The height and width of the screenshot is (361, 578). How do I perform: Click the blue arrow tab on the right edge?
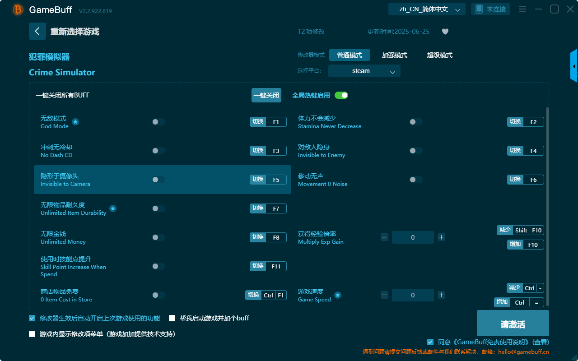pyautogui.click(x=574, y=66)
